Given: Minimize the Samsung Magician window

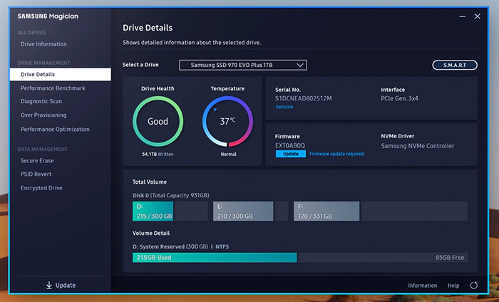Looking at the screenshot, I should coord(461,15).
